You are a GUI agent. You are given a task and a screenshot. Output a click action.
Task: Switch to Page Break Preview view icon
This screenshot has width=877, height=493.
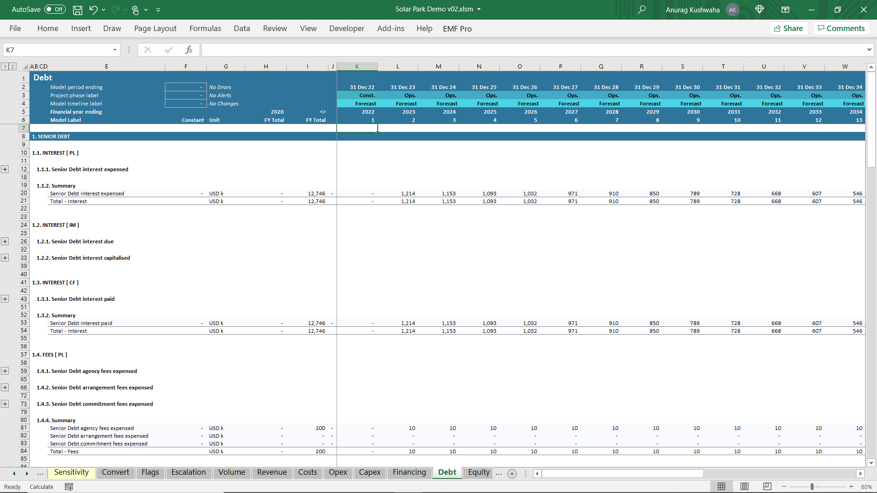[x=767, y=487]
